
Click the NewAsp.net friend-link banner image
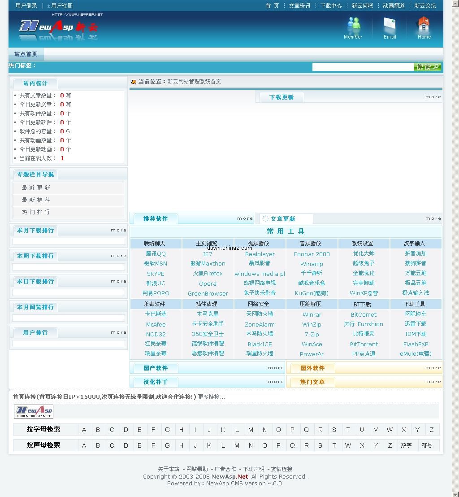34,411
